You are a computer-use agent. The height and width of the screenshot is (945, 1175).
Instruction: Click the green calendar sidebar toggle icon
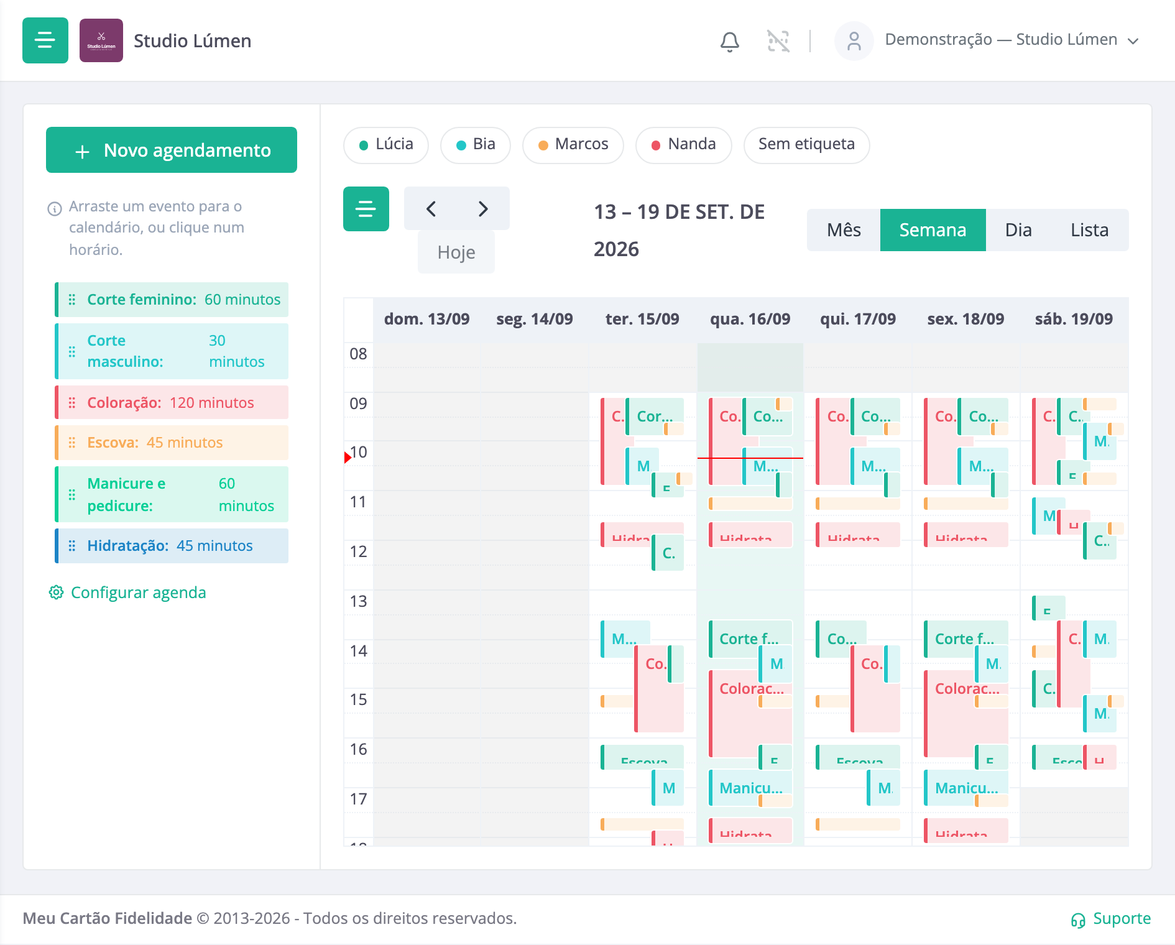366,209
